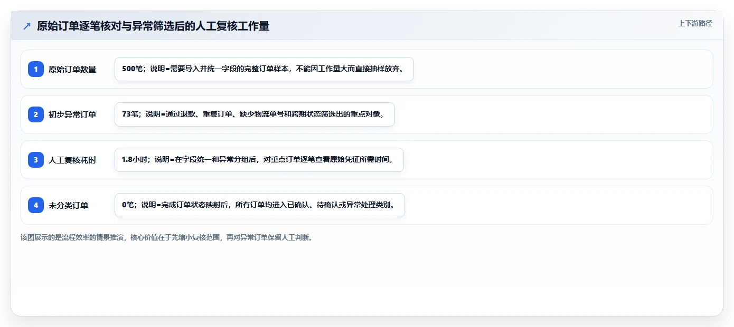Select step badge number 1
Screen dimensions: 734x327
click(x=36, y=69)
